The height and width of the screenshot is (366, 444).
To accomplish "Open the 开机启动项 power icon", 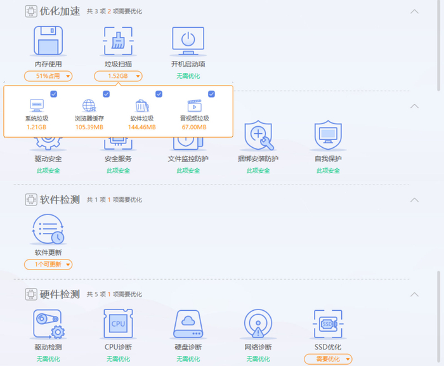I will 188,41.
